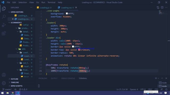
Task: Open the Extensions view
Action: click(4, 34)
